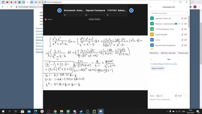Switch to the green-icon browser tab

tap(20, 2)
